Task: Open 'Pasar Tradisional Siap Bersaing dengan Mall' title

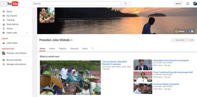Action: tap(173, 72)
